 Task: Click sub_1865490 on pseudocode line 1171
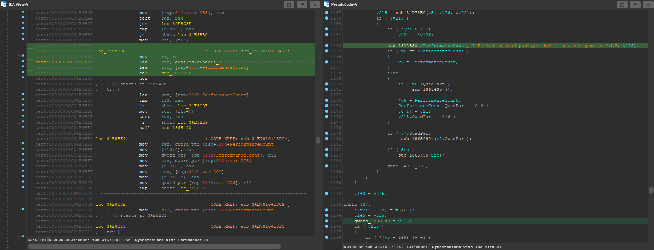pyautogui.click(x=427, y=89)
